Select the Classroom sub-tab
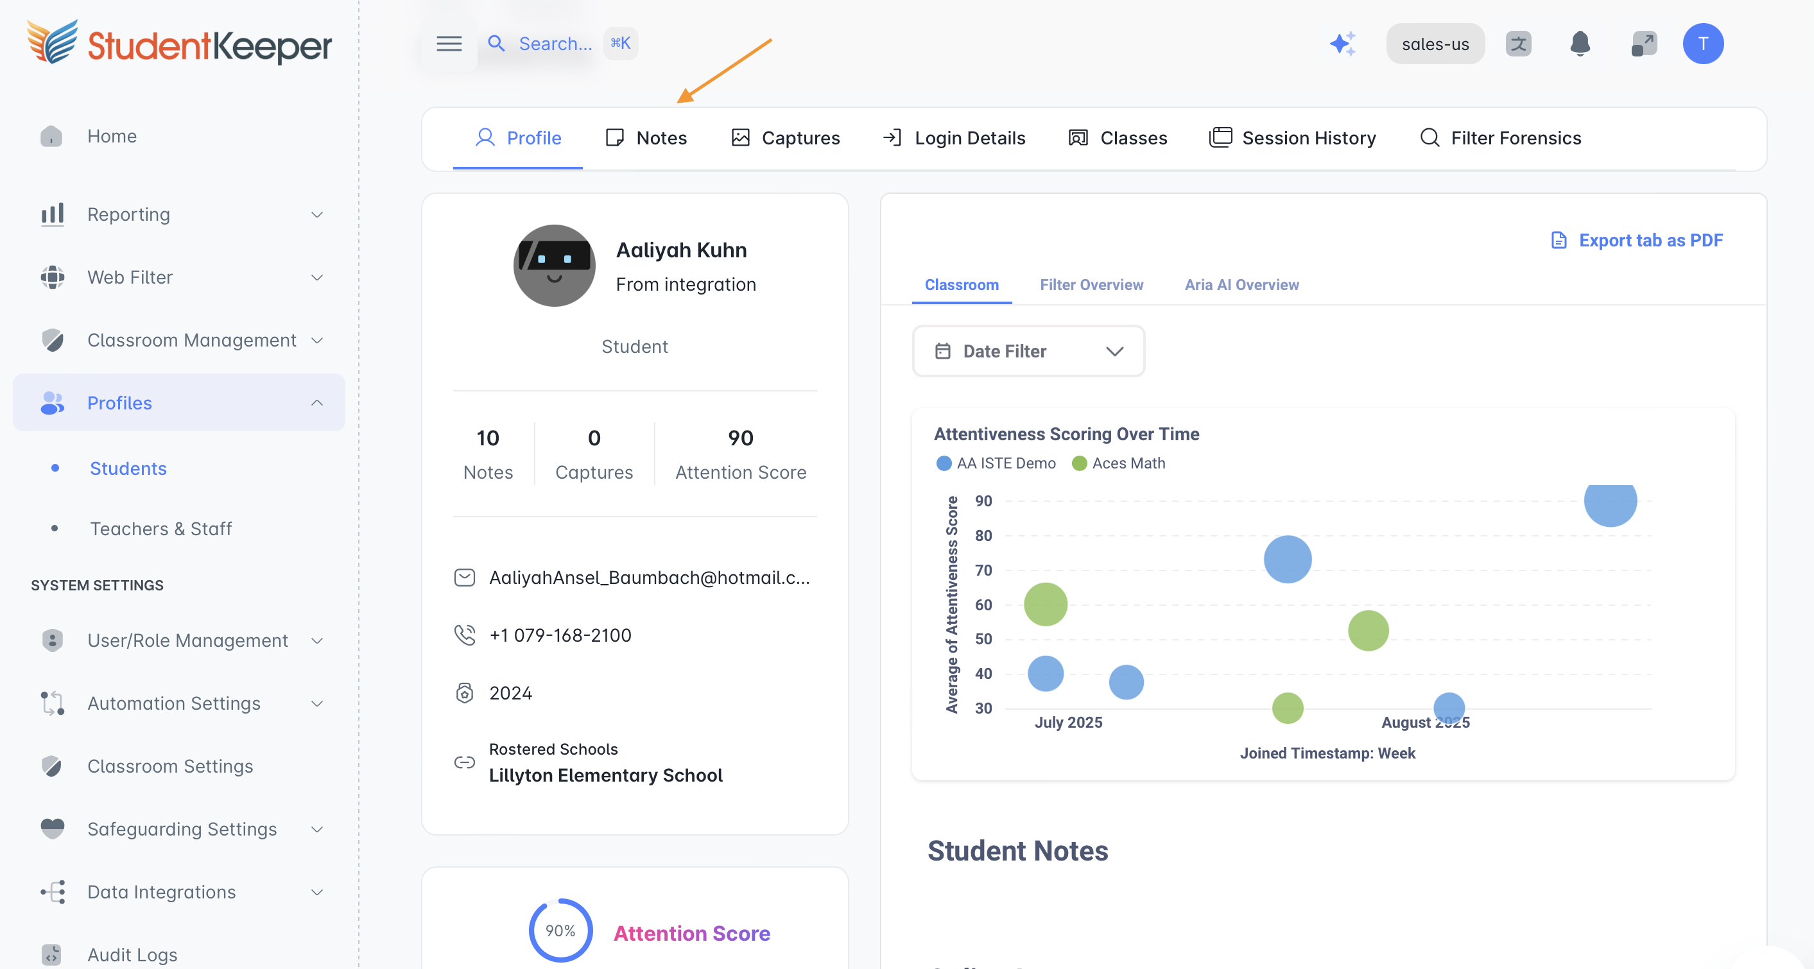The width and height of the screenshot is (1814, 969). tap(961, 284)
